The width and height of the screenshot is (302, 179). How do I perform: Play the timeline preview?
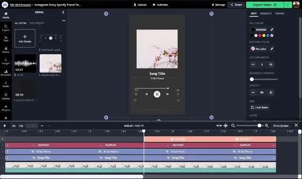[5, 126]
